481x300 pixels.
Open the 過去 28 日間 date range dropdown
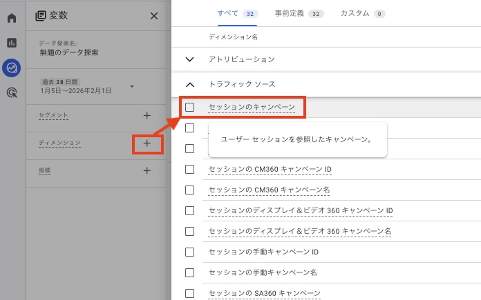[x=132, y=86]
